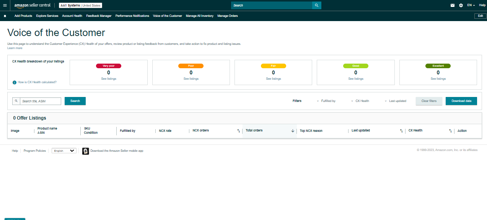See listings under Excellent
487x220 pixels.
click(x=438, y=79)
